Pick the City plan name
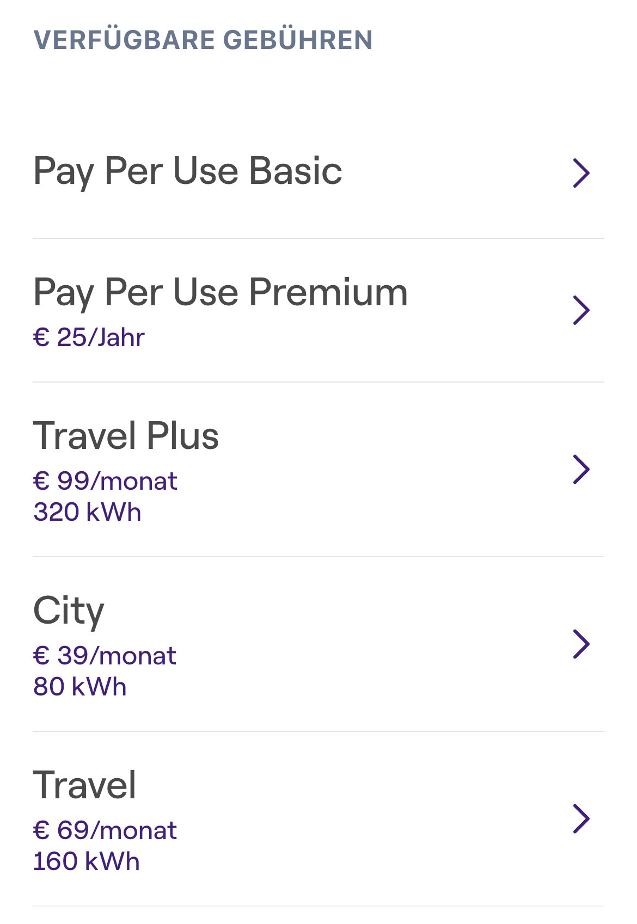The height and width of the screenshot is (924, 637). (x=69, y=612)
